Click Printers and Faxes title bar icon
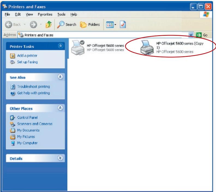Viewport: 216px width, 192px height. pyautogui.click(x=5, y=7)
